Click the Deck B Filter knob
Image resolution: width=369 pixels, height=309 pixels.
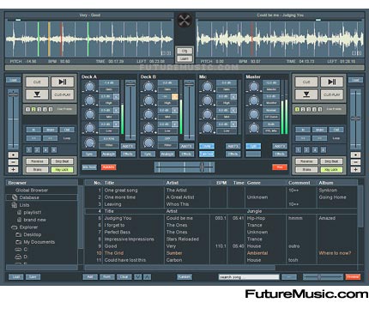pyautogui.click(x=148, y=142)
